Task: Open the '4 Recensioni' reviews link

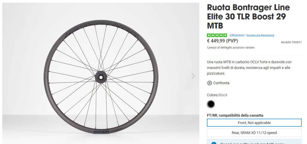Action: 237,35
